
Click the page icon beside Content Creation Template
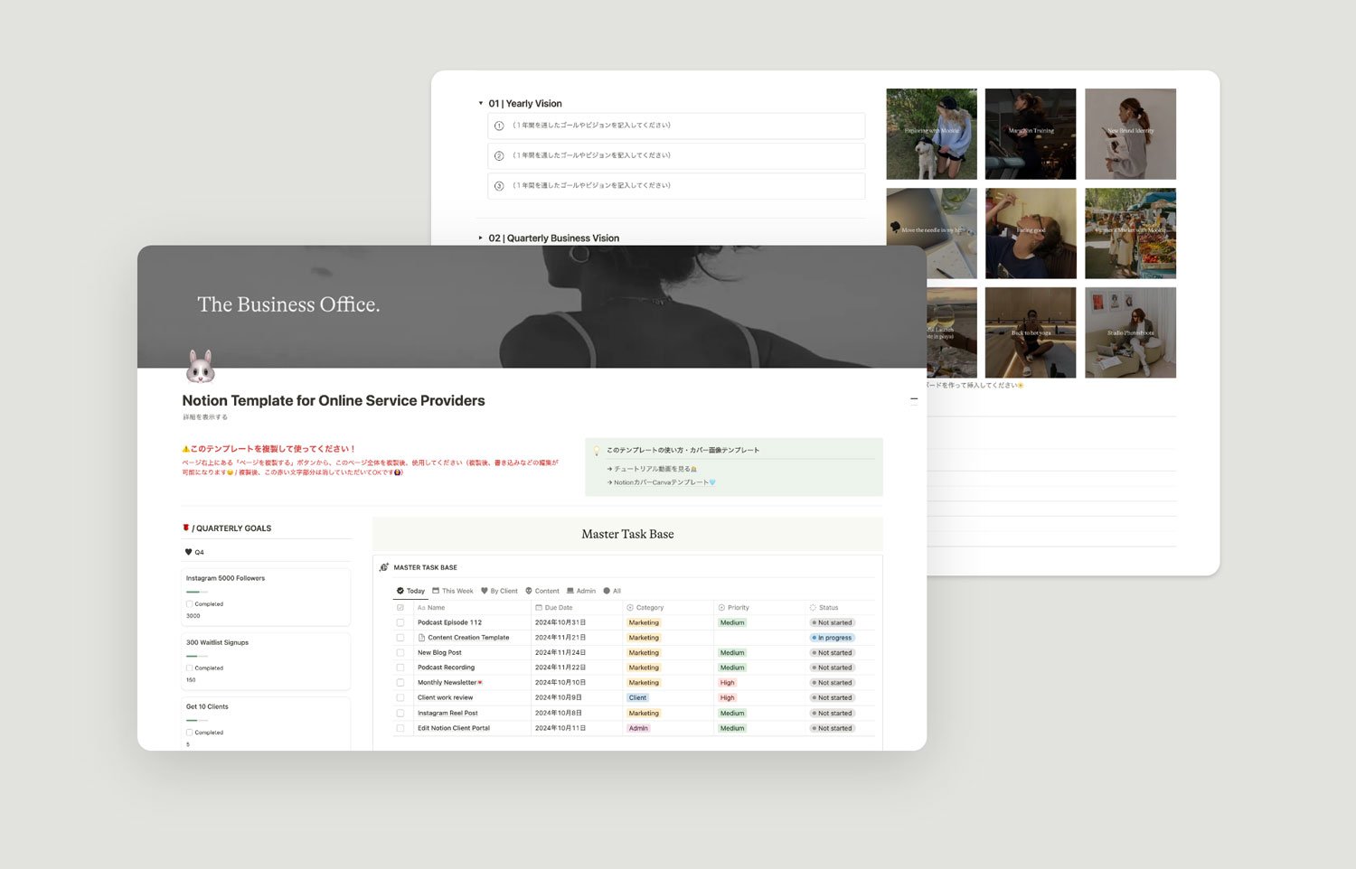click(421, 638)
